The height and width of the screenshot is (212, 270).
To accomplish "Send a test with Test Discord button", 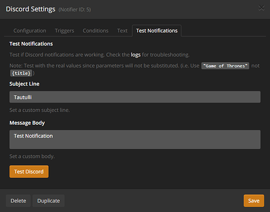I will (x=29, y=172).
